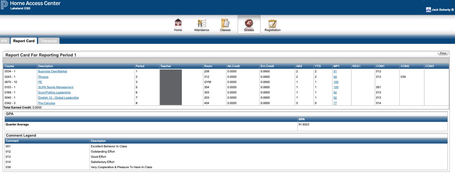455x189 pixels.
Task: Click the Description column header in course table
Action: click(x=86, y=66)
